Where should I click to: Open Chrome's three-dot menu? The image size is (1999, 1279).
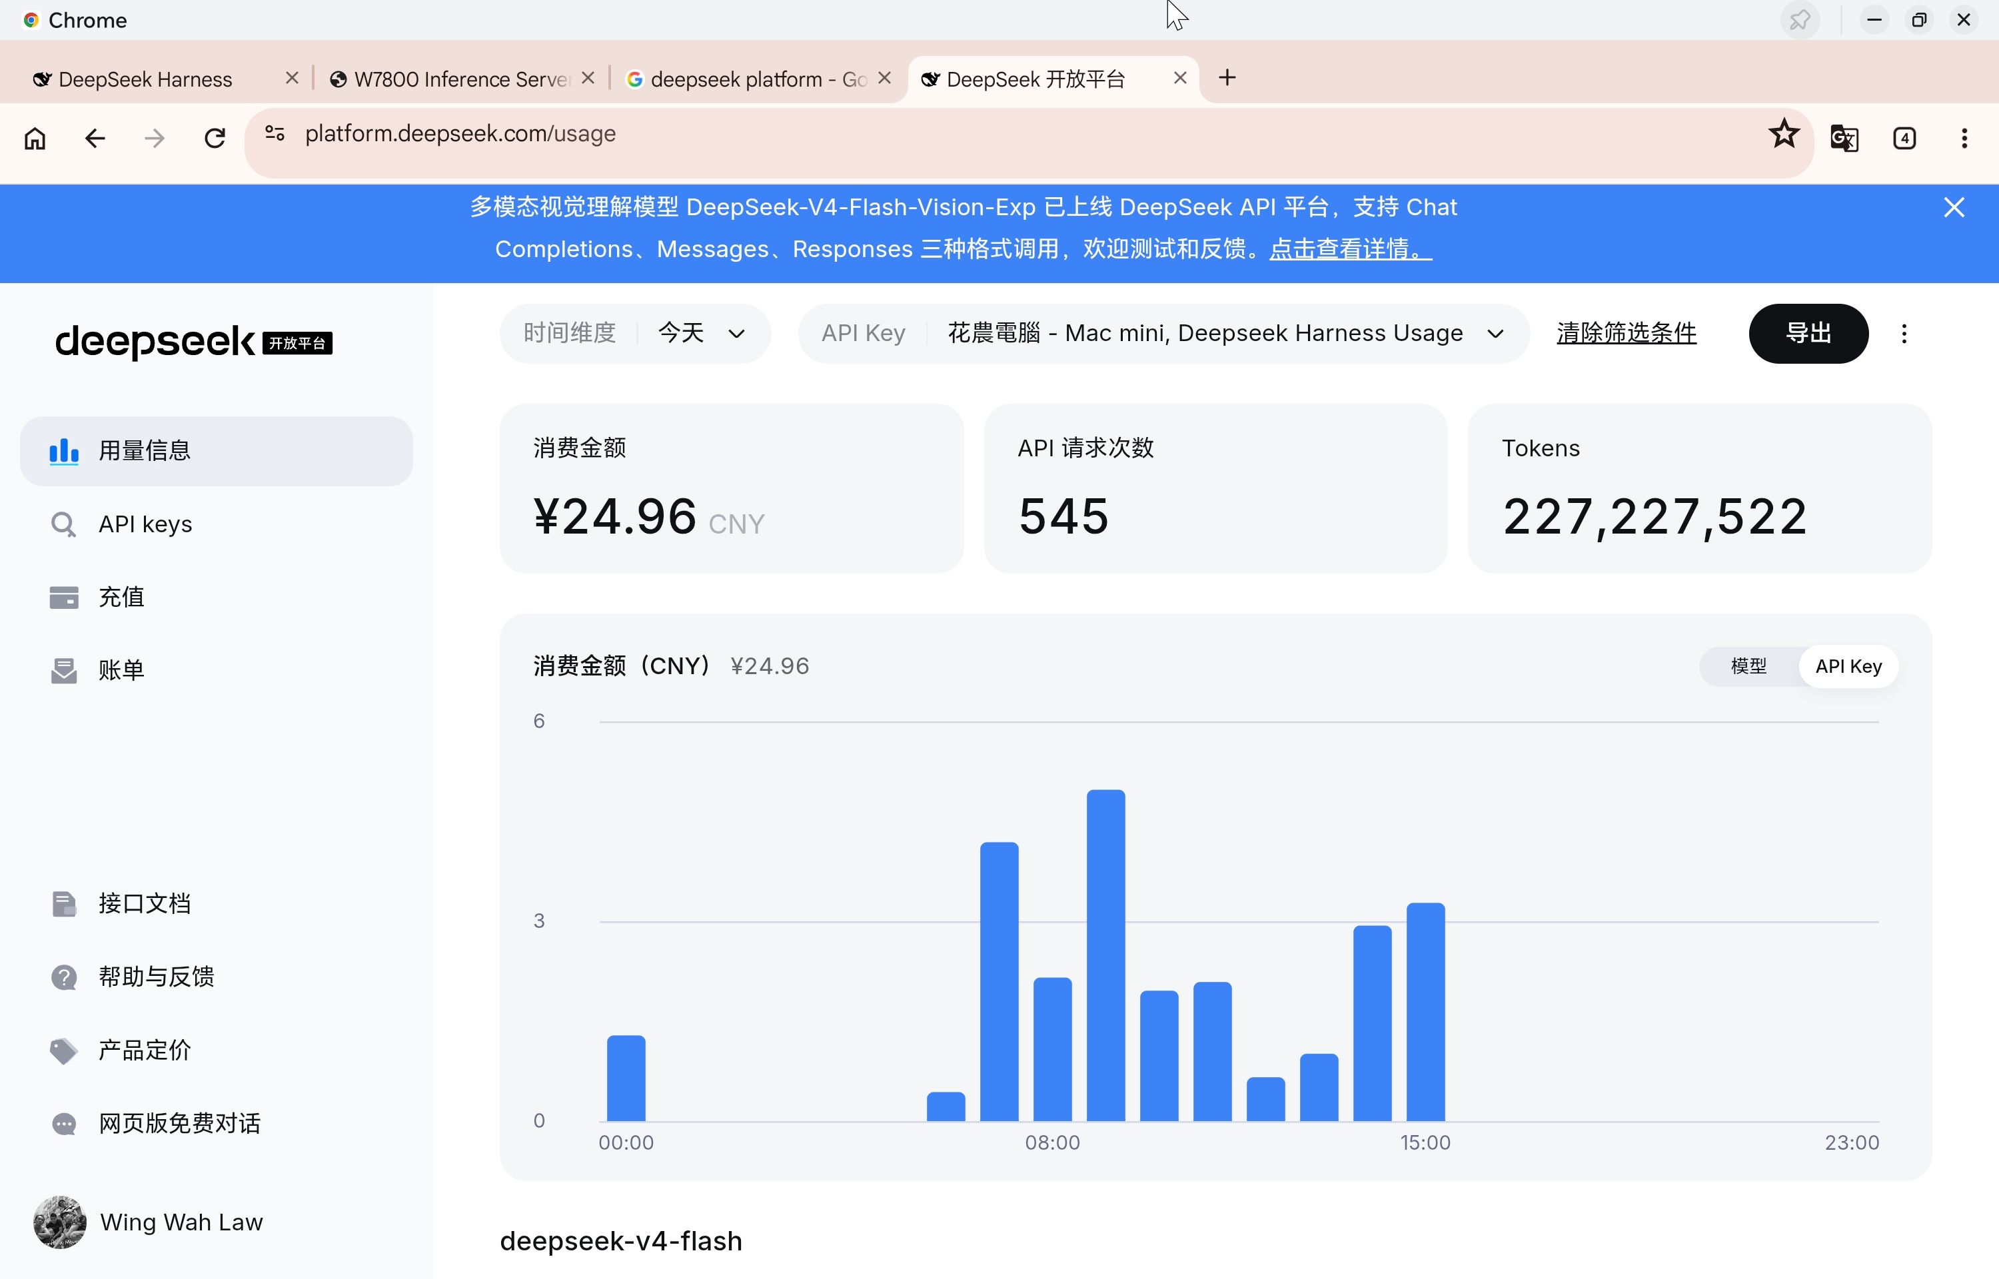[x=1964, y=138]
